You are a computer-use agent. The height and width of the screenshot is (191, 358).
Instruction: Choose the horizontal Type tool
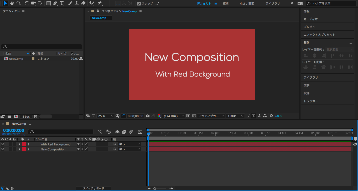(x=62, y=3)
